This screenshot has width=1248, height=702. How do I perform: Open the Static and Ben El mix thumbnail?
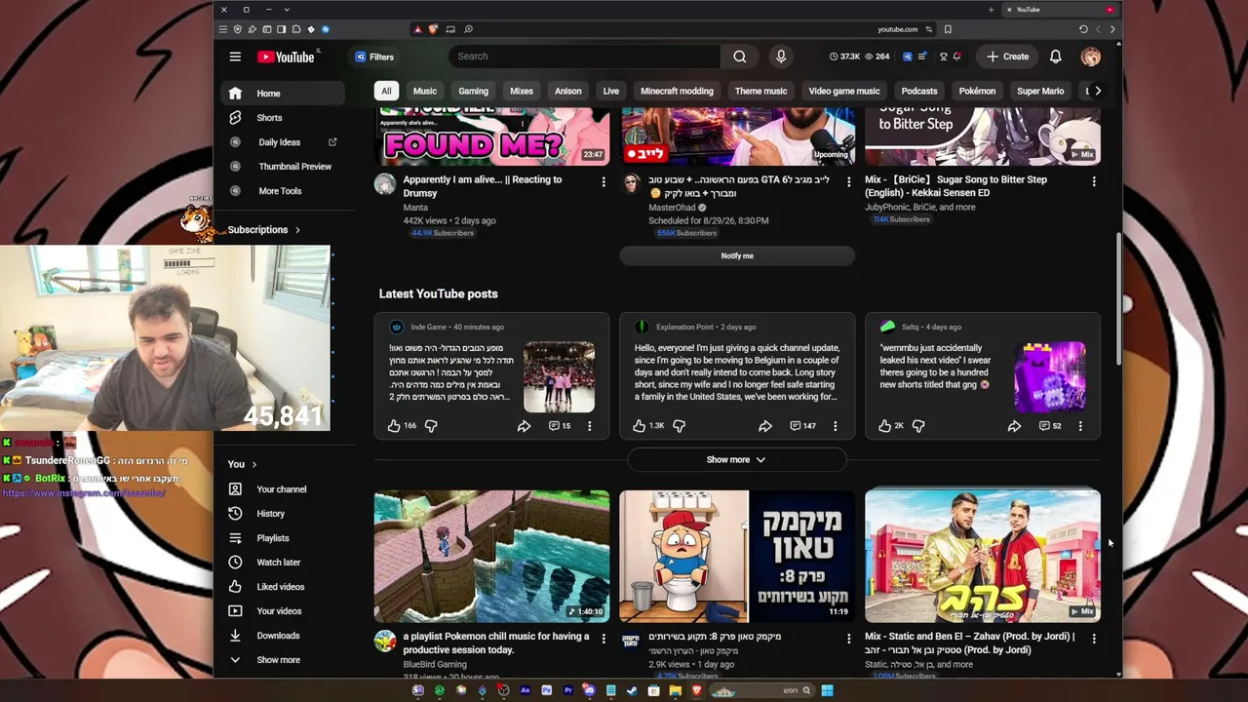pos(983,556)
